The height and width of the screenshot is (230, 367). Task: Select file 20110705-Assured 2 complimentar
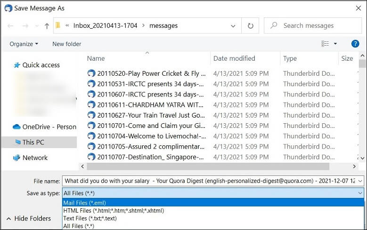[151, 147]
